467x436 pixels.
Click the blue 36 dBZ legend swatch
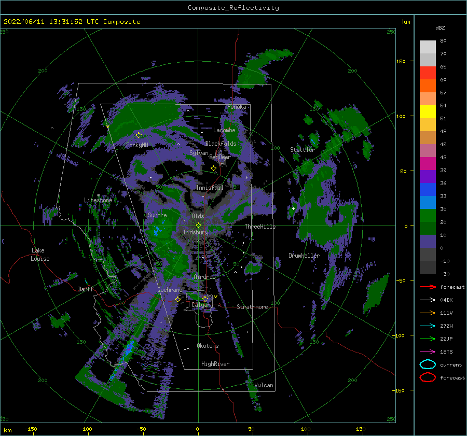pos(428,189)
